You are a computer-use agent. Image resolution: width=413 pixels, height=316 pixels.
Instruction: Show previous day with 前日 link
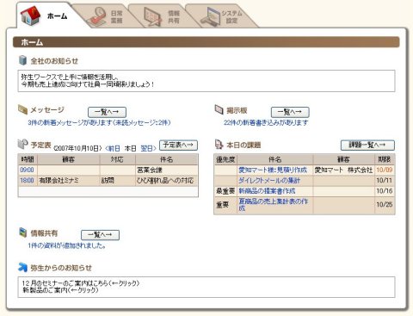[113, 148]
